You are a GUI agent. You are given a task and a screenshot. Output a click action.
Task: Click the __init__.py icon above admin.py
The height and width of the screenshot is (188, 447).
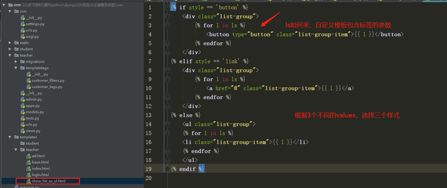pos(23,93)
